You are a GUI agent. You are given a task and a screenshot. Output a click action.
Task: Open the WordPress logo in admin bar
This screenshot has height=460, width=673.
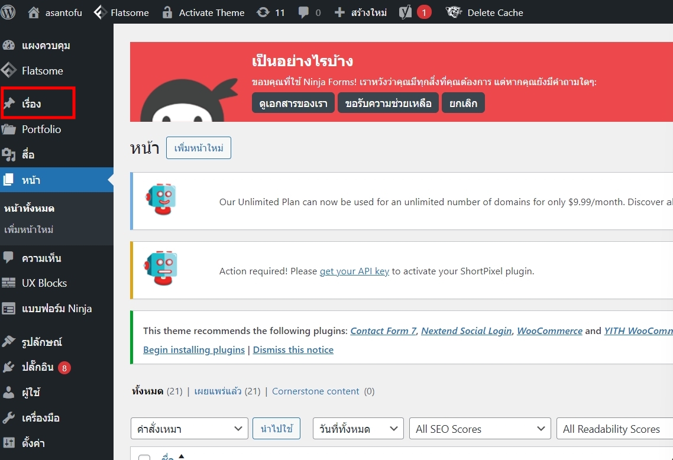(8, 12)
